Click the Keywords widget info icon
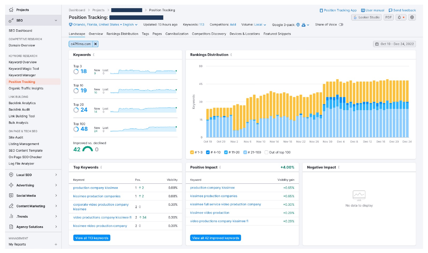Image resolution: width=428 pixels, height=253 pixels. click(x=94, y=55)
